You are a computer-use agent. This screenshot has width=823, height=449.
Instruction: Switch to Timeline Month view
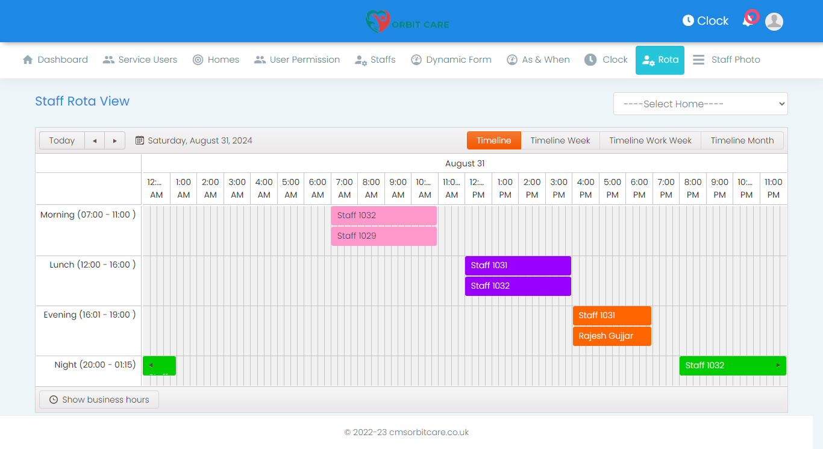click(x=742, y=140)
